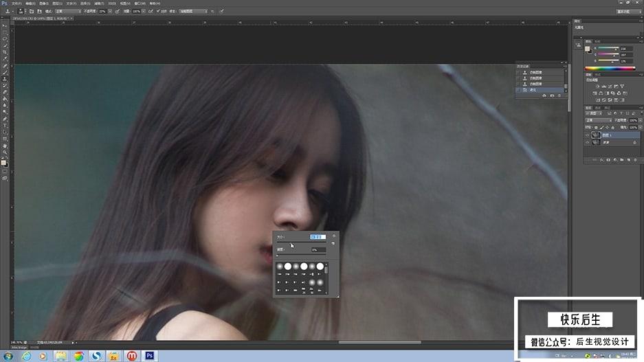Open the flow dropdown arrow in options bar
Viewport: 644px width, 362px height.
[144, 11]
